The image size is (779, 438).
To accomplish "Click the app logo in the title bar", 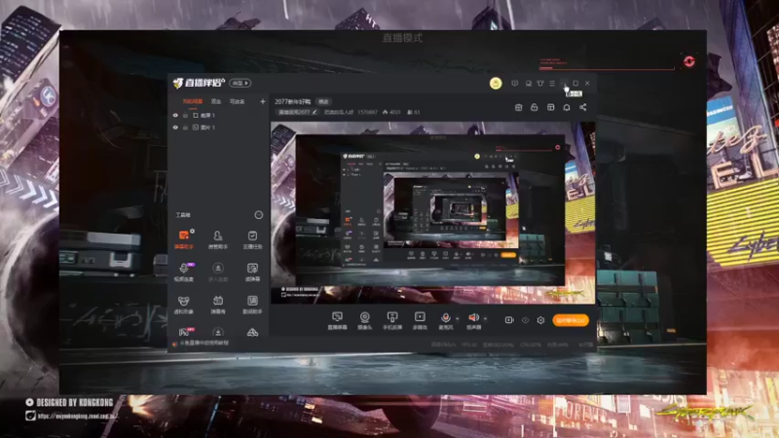I will coord(199,83).
